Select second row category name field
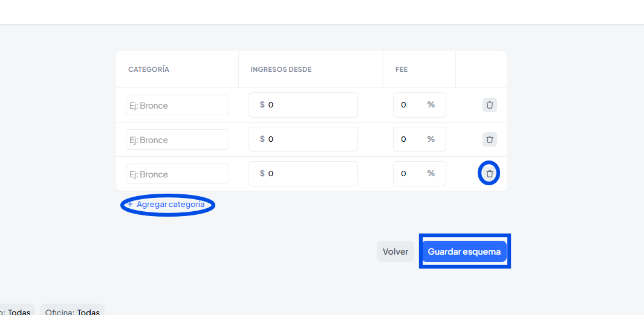Screen dimensions: 644x315 coord(177,139)
